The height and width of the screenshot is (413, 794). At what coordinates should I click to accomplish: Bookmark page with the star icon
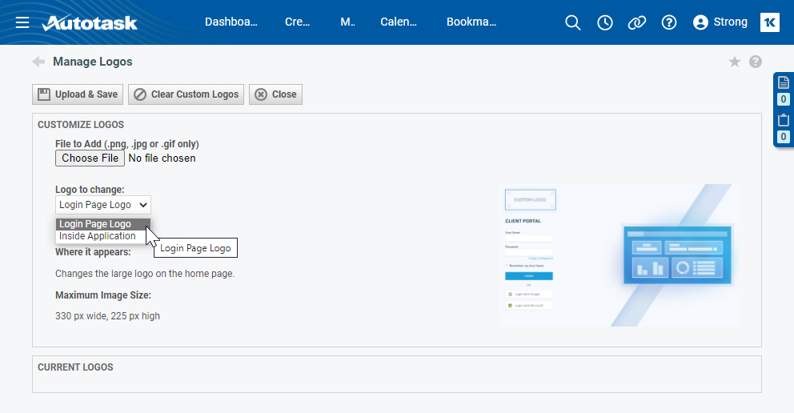tap(734, 62)
